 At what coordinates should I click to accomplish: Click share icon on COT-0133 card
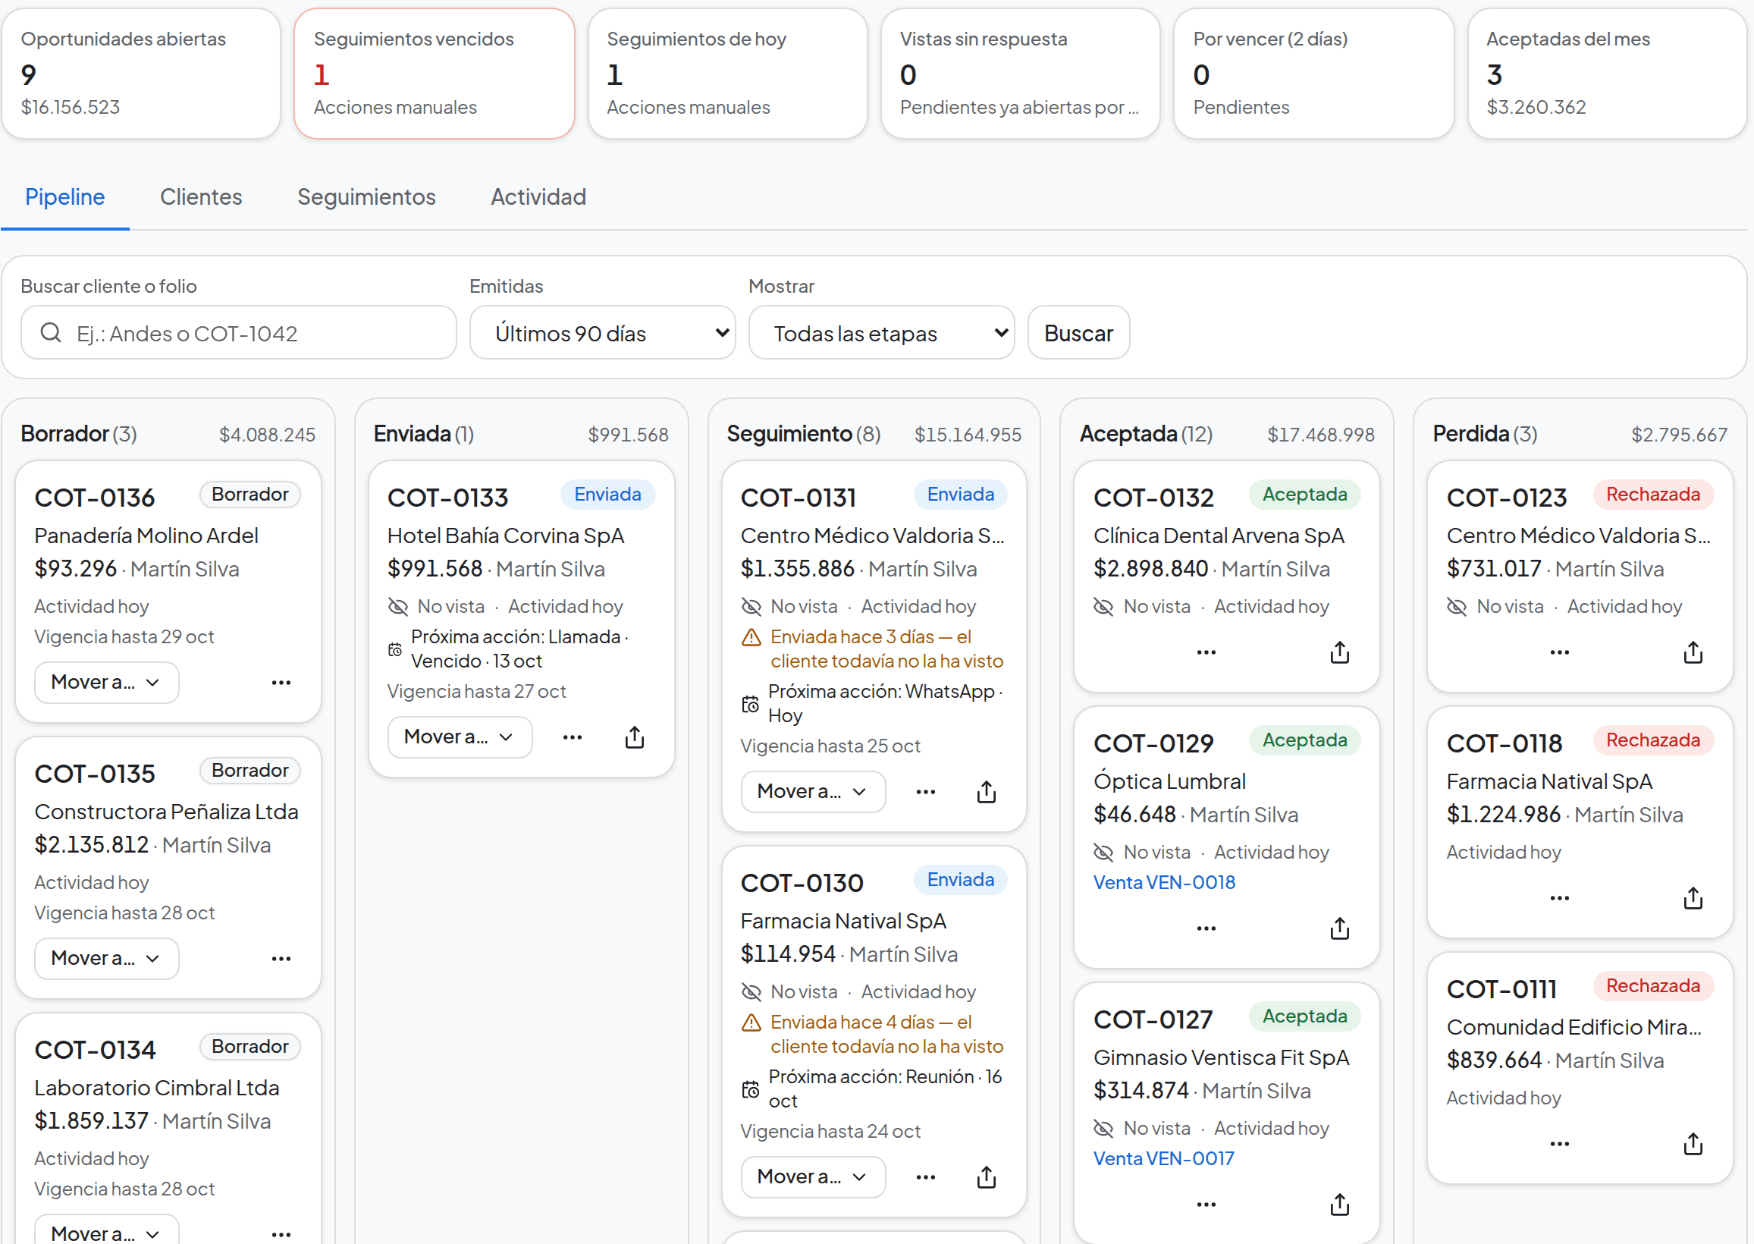[635, 737]
